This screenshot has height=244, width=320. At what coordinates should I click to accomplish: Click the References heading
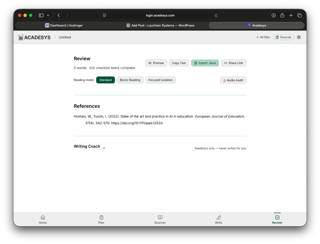[87, 106]
